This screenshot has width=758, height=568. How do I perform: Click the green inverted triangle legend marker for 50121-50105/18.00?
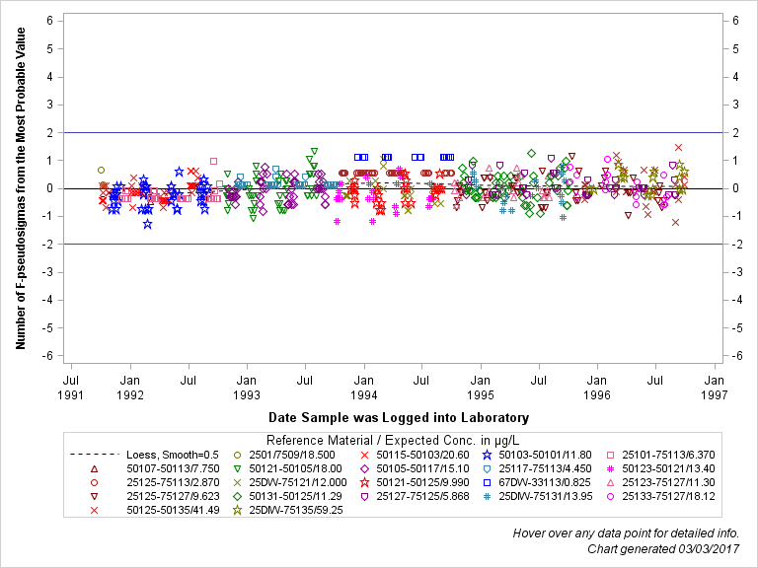(237, 469)
